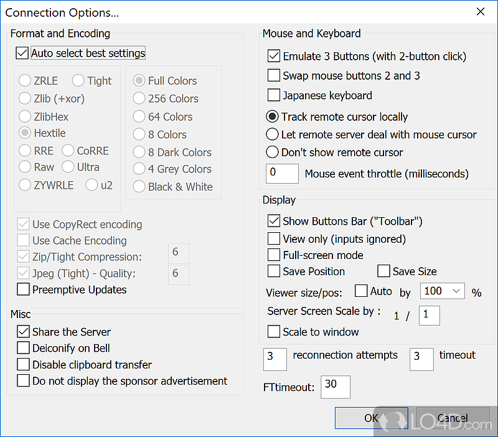Screen dimensions: 498x437
Task: Click the Mouse event throttle field
Action: point(282,174)
